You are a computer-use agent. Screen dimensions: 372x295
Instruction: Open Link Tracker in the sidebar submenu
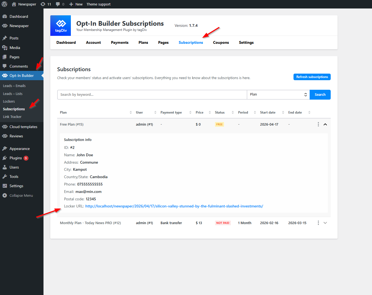12,117
